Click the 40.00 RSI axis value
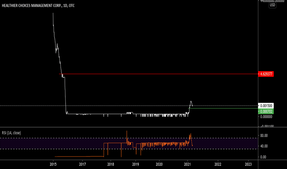287x169 pixels. point(264,146)
